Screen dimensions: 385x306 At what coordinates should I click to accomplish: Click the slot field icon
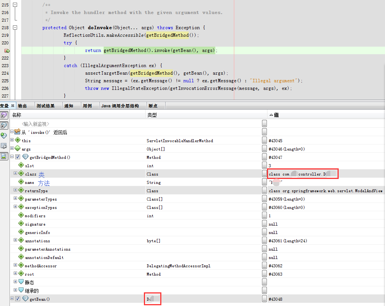click(21, 165)
